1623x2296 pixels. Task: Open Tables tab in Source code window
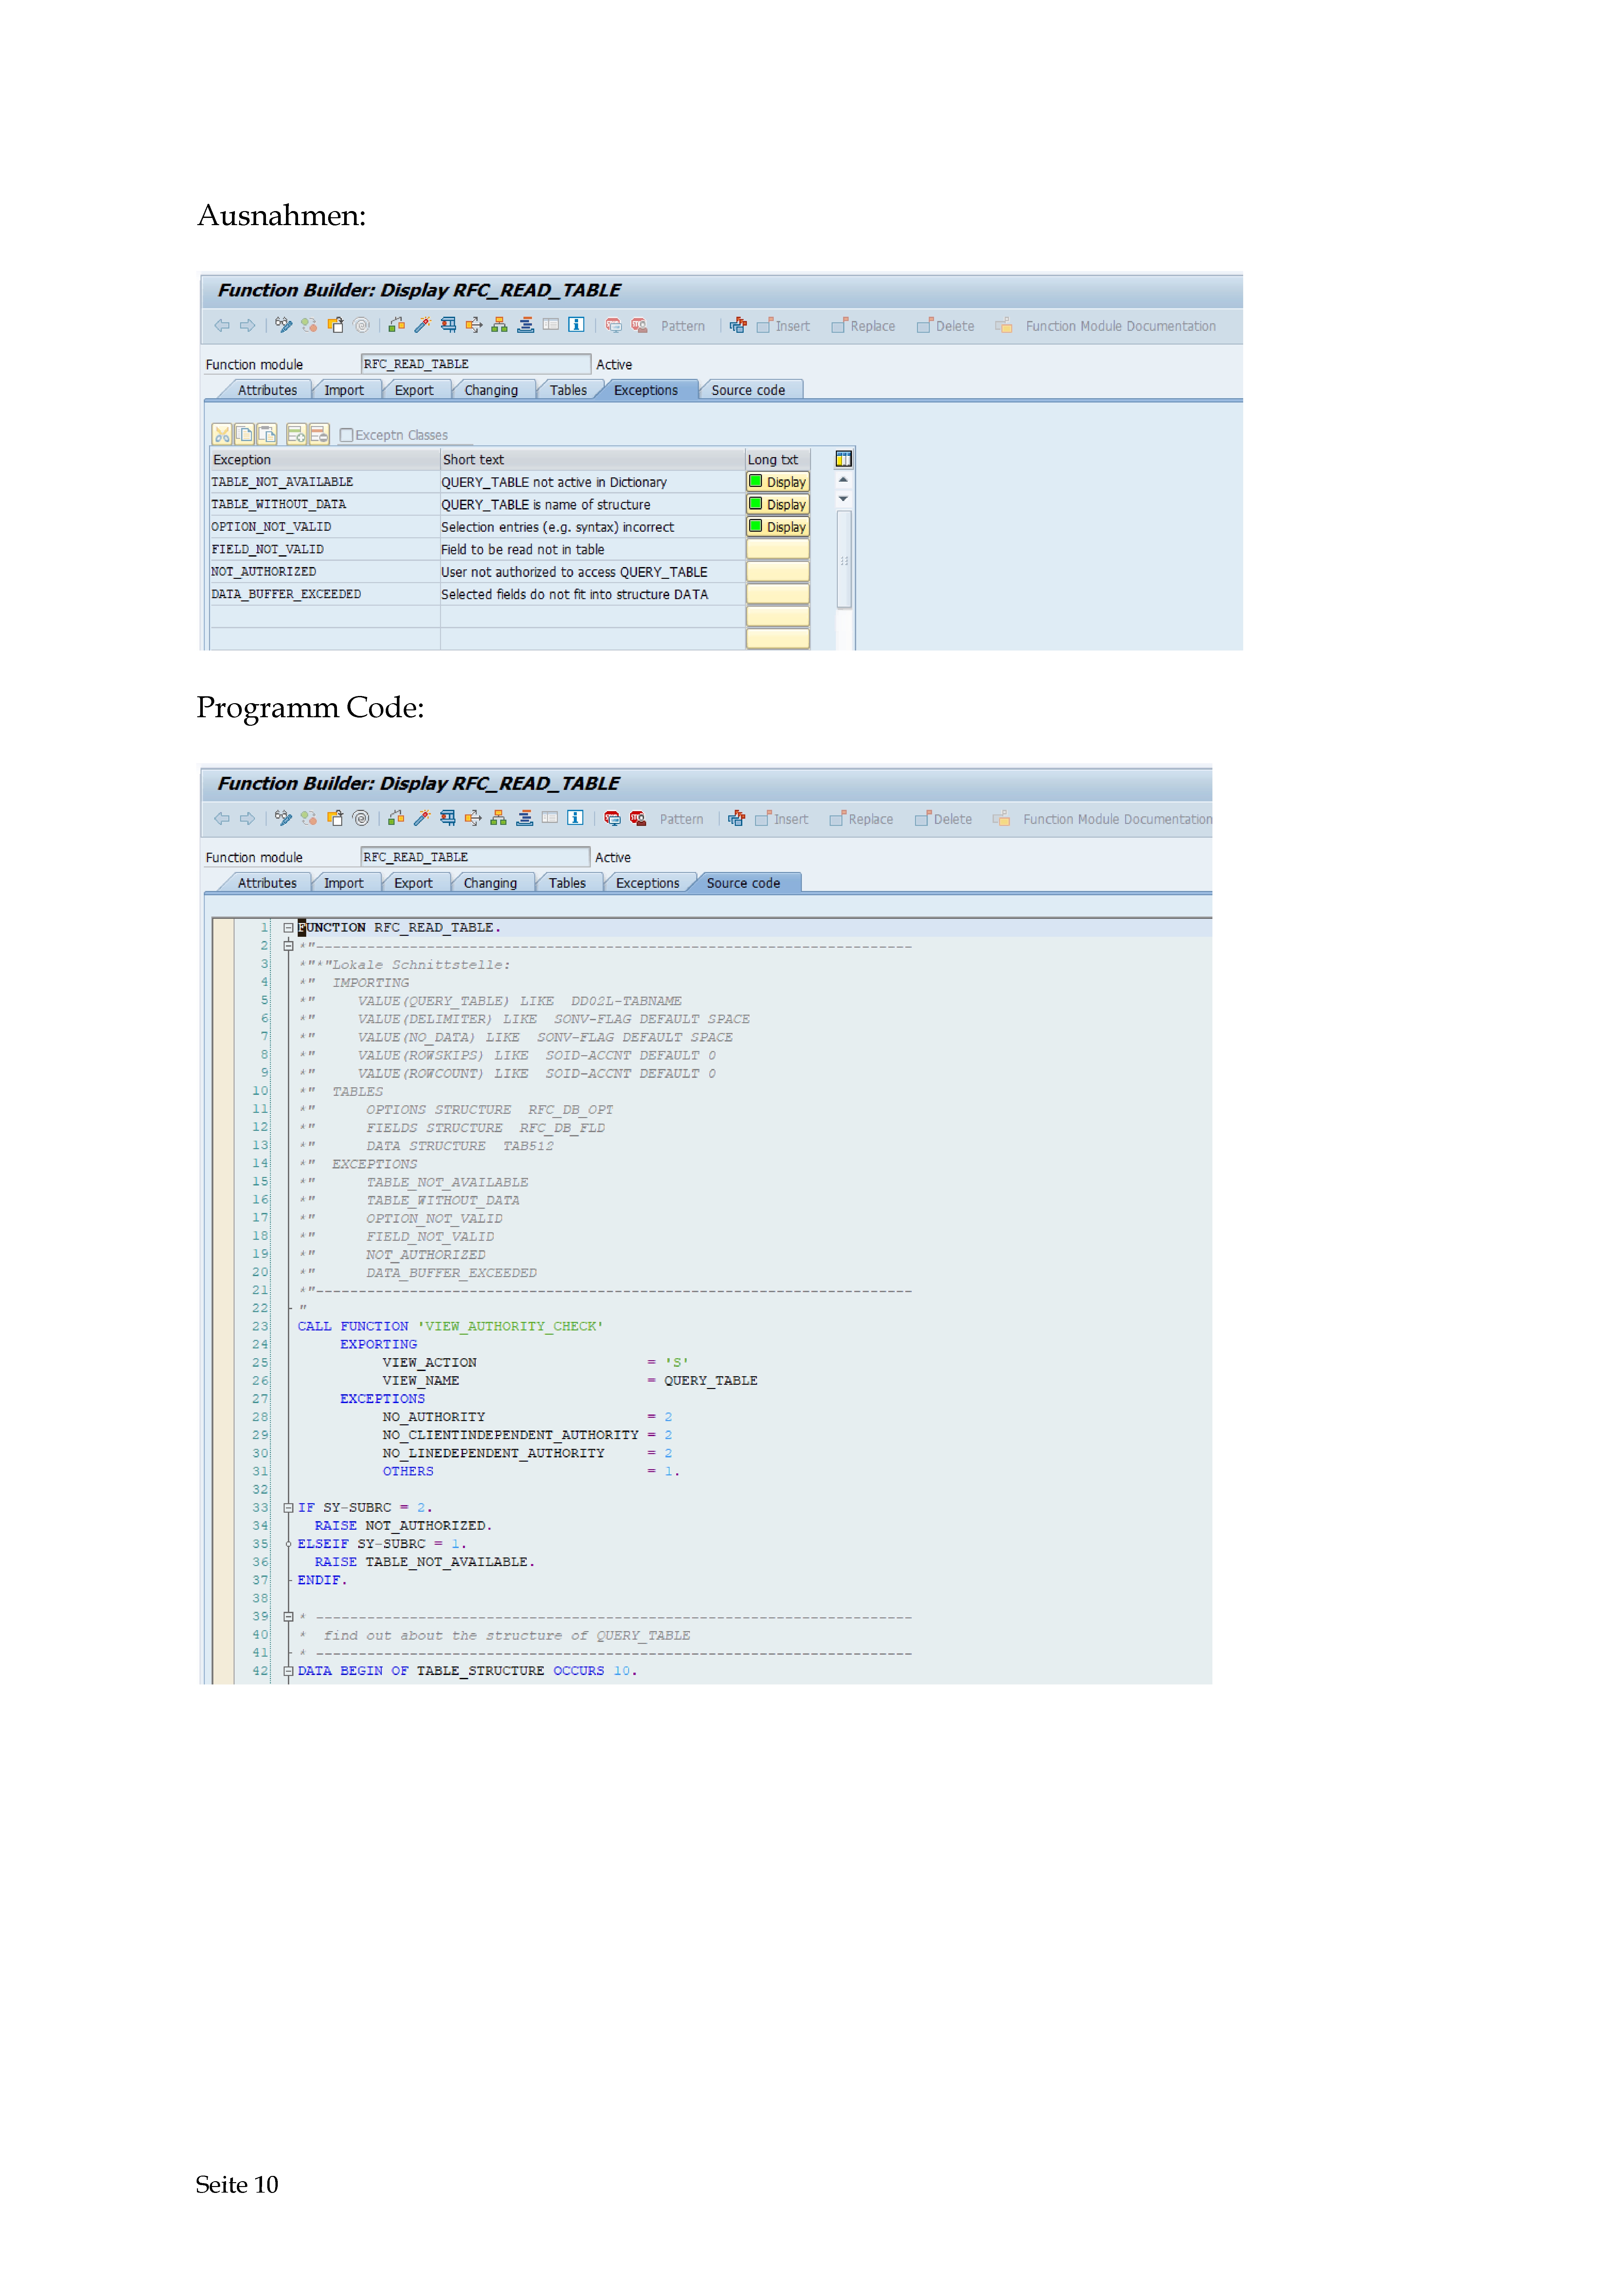coord(567,883)
